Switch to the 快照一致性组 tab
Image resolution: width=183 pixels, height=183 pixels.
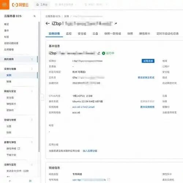113,34
